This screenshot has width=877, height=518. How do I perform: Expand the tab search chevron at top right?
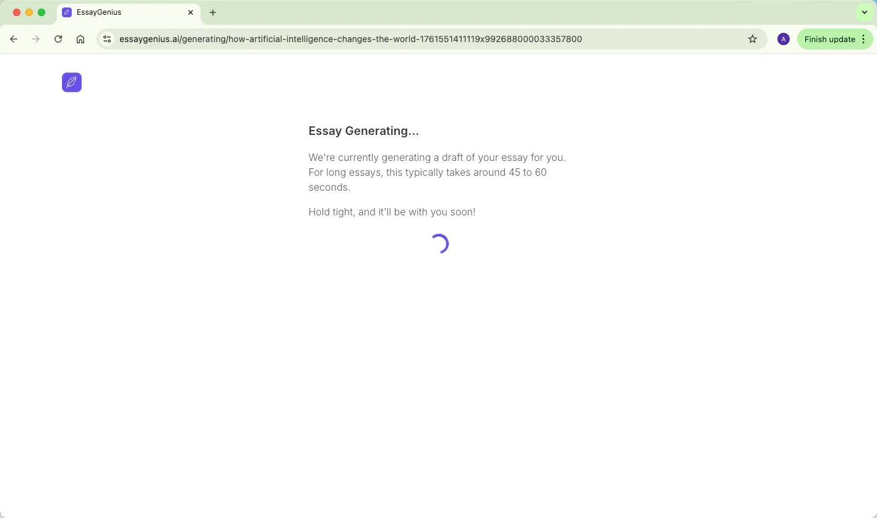click(x=864, y=12)
